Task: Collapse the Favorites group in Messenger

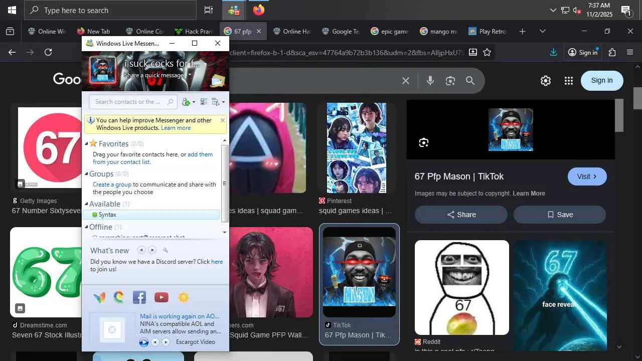Action: pyautogui.click(x=86, y=144)
